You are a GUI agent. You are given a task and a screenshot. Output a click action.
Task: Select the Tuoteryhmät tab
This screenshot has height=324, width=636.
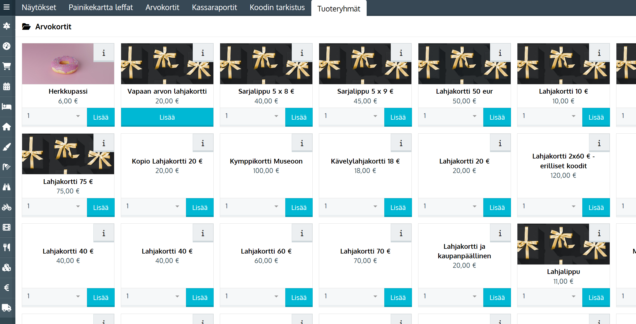tap(339, 8)
